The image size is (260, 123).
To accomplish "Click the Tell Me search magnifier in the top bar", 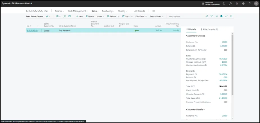I will point(230,3).
